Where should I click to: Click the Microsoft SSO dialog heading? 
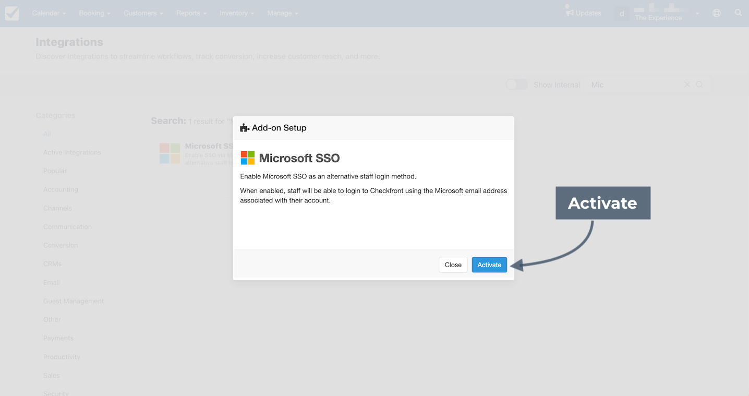coord(299,158)
